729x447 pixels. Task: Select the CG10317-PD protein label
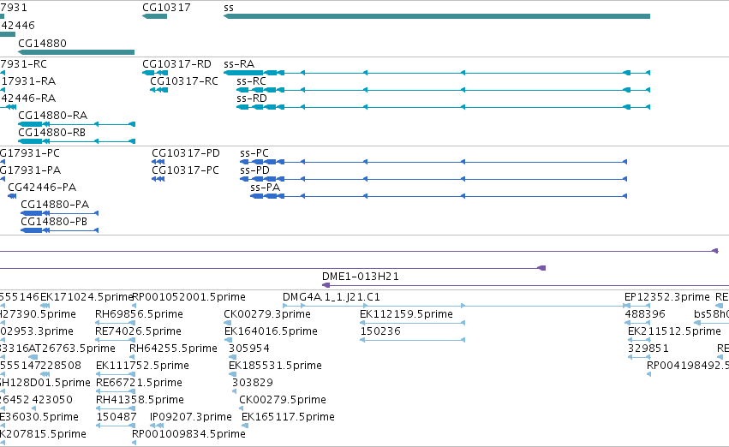pos(186,153)
